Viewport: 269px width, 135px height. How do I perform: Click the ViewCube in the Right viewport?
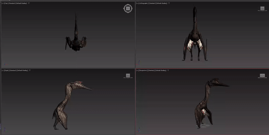pos(128,76)
